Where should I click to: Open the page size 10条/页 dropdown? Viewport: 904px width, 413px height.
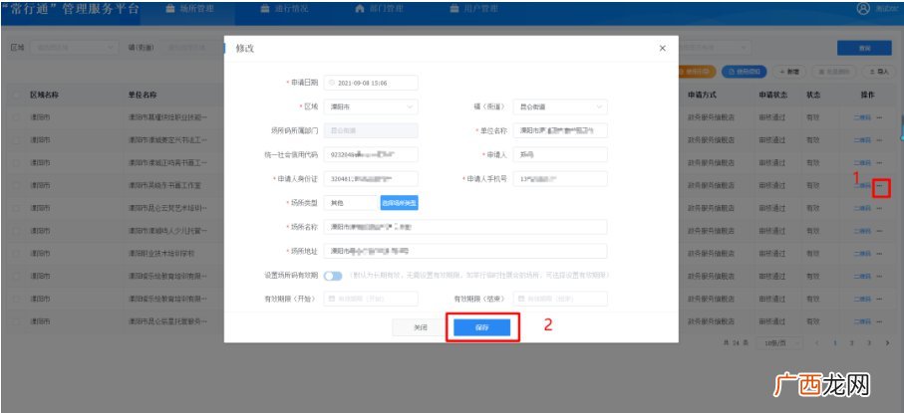coord(778,342)
